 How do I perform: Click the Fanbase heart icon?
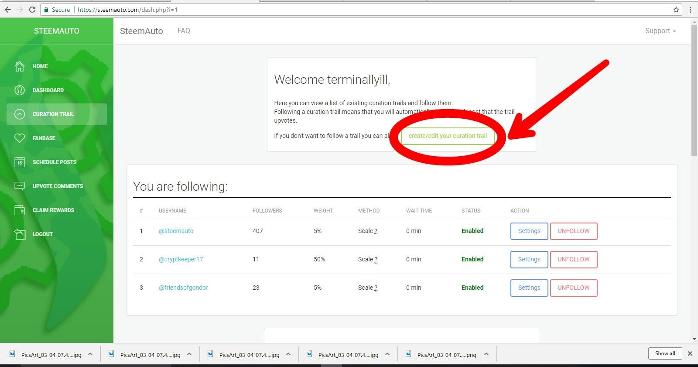coord(20,138)
